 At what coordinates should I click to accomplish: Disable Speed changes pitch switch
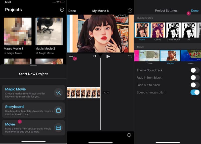pos(195,92)
